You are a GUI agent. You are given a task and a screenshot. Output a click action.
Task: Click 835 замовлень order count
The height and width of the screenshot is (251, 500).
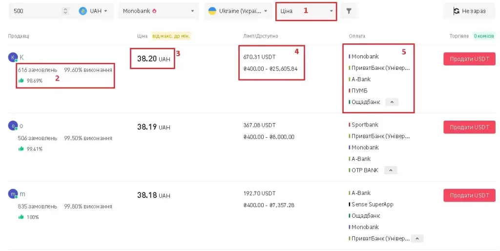coord(37,207)
